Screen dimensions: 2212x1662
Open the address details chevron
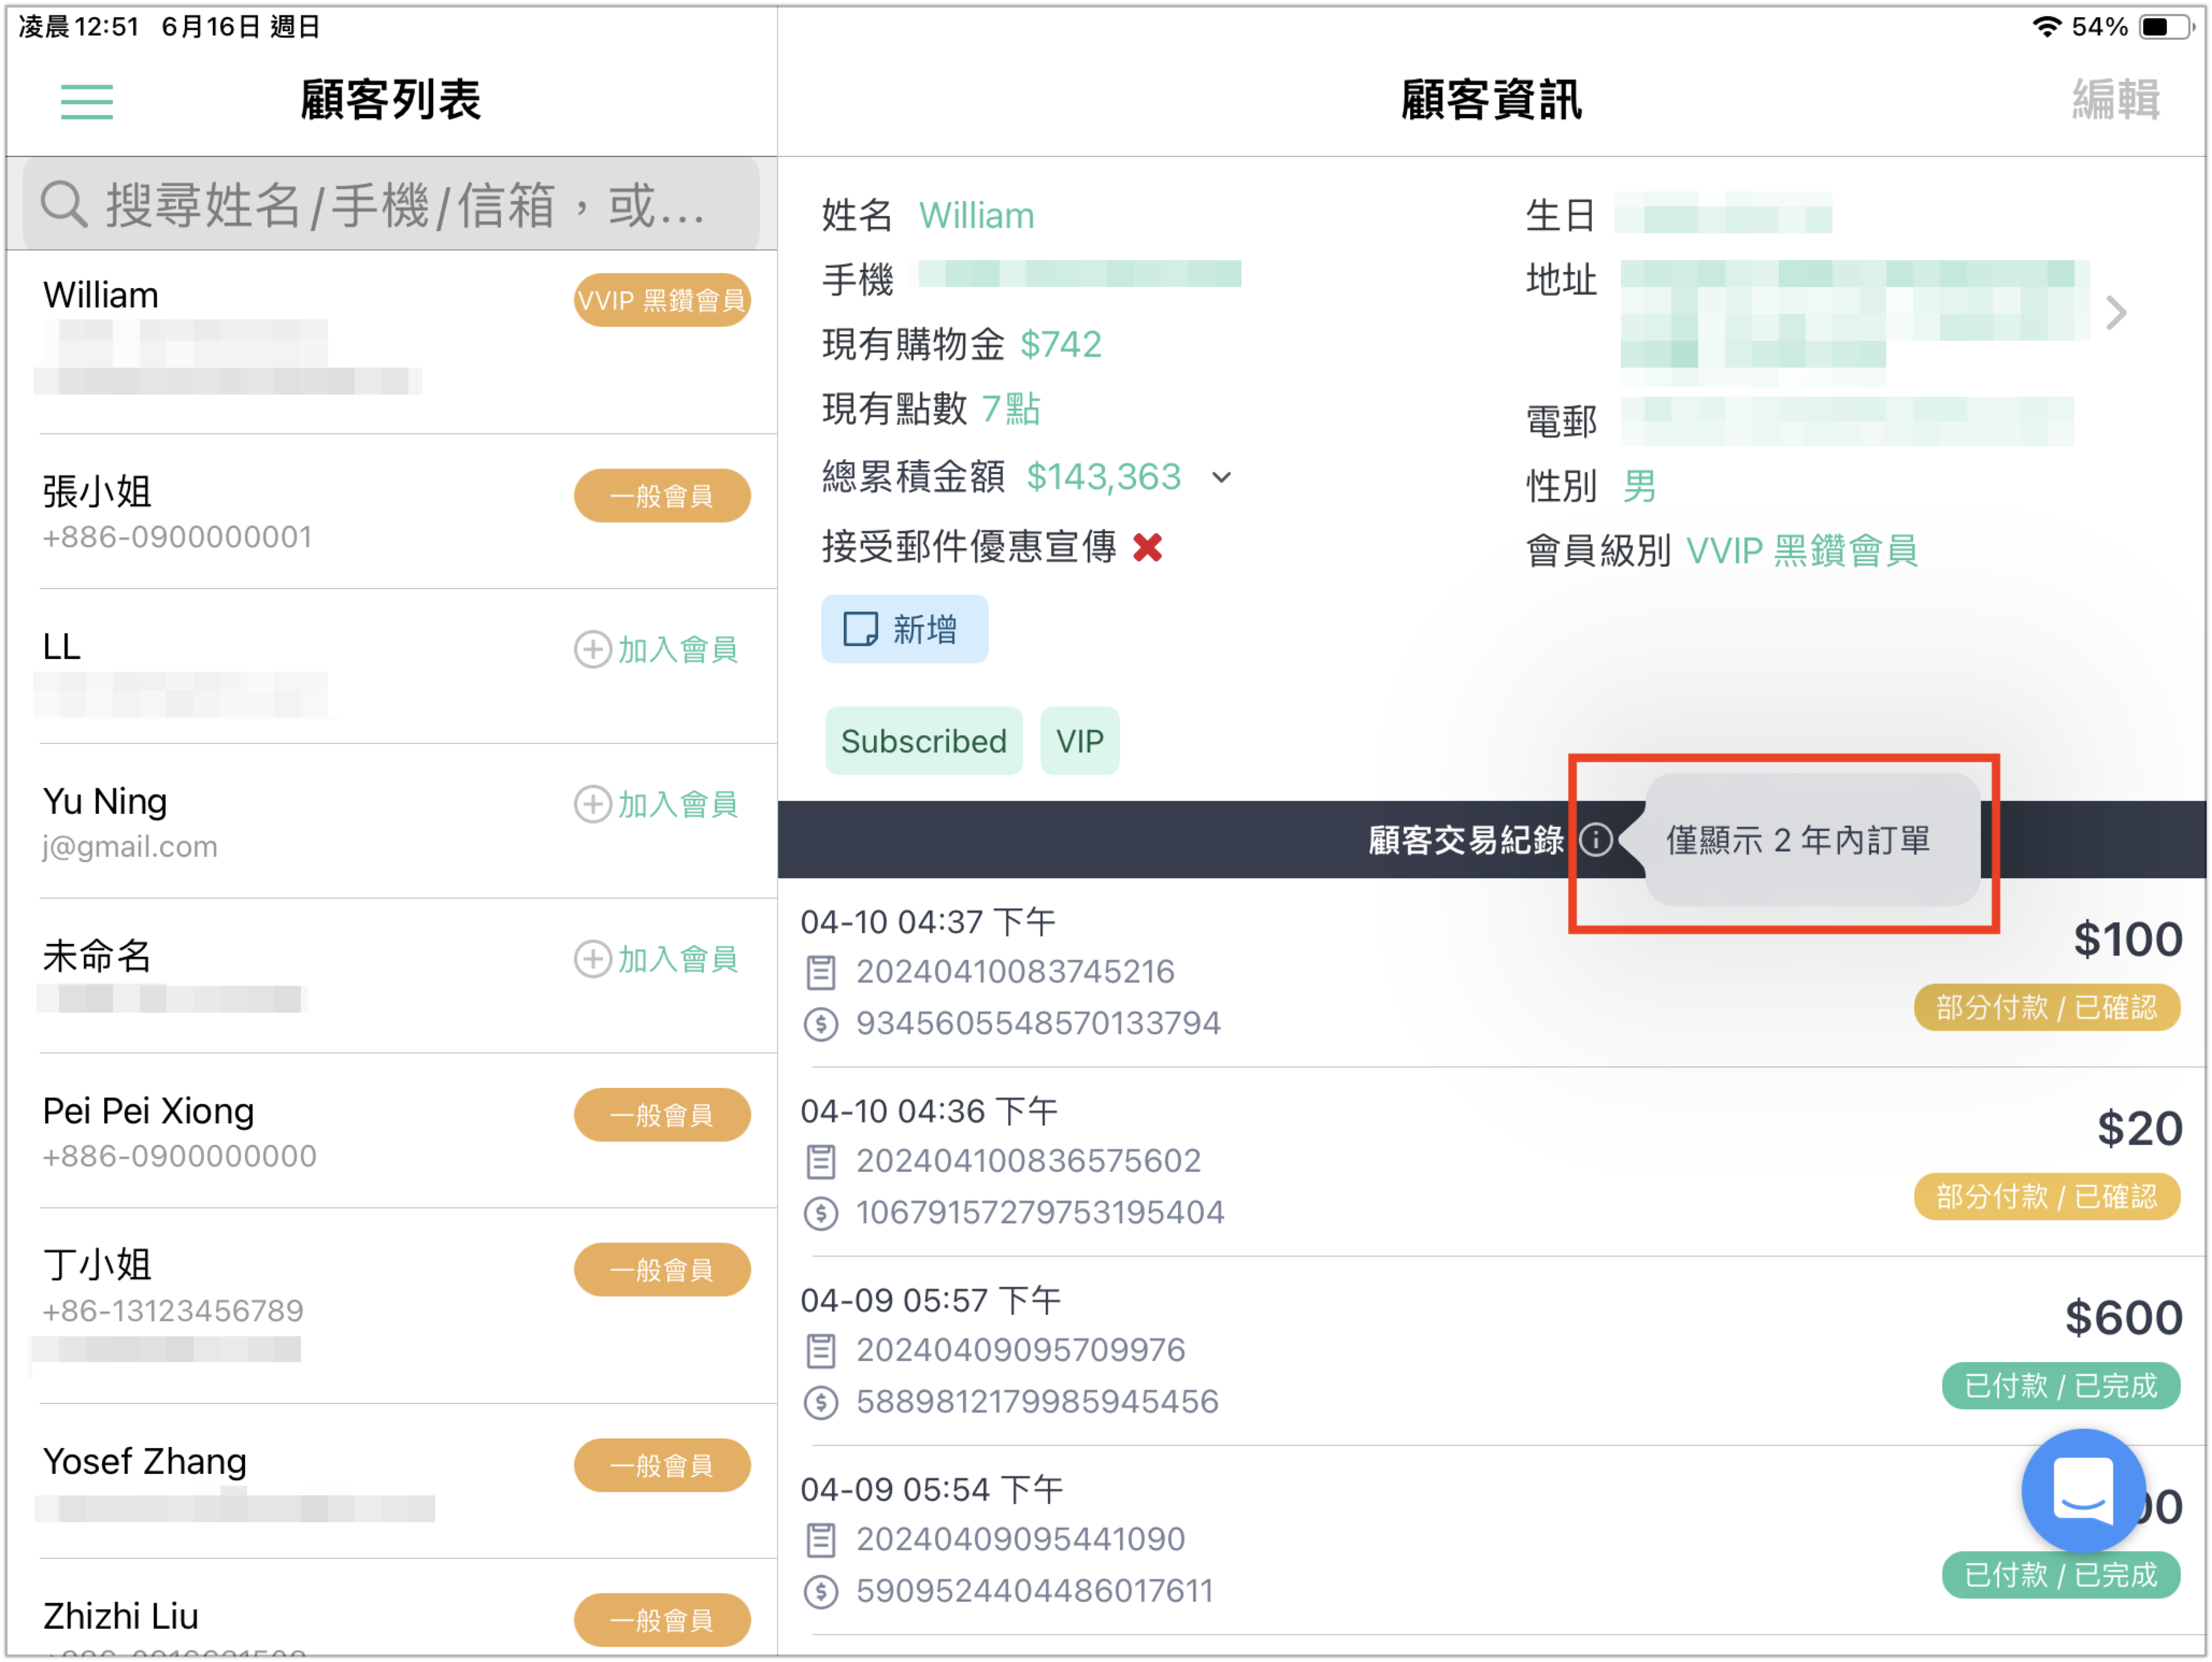pos(2117,313)
